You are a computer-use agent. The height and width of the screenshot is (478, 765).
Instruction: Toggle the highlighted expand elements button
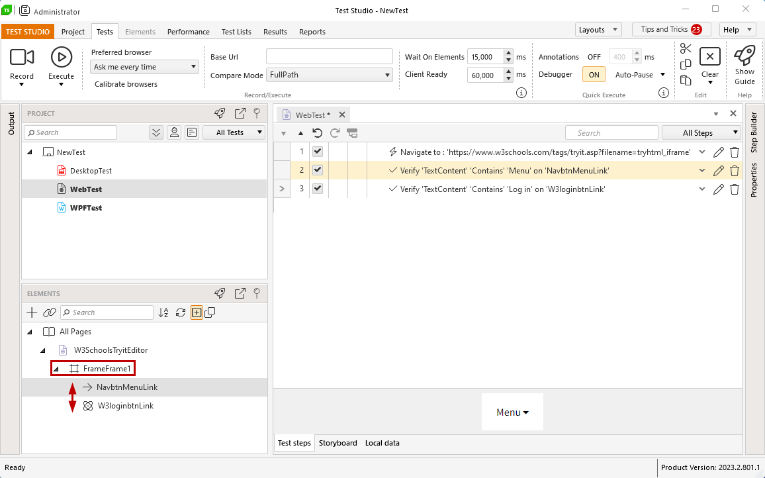click(197, 312)
